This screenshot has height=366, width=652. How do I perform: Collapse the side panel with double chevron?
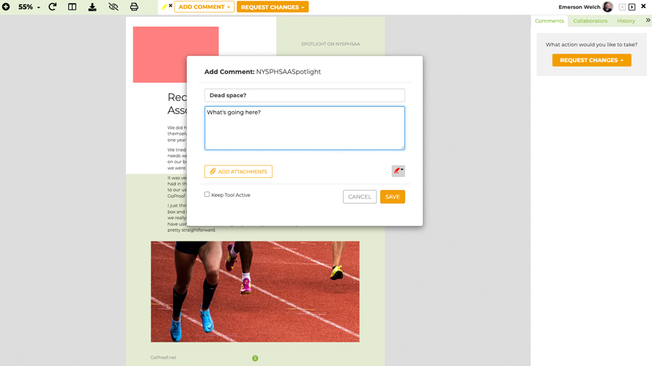(x=648, y=20)
